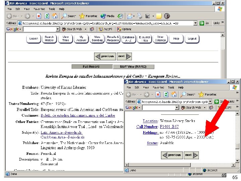241x181 pixels.
Task: Open Favorites star in the main window toolbar
Action: pyautogui.click(x=82, y=16)
